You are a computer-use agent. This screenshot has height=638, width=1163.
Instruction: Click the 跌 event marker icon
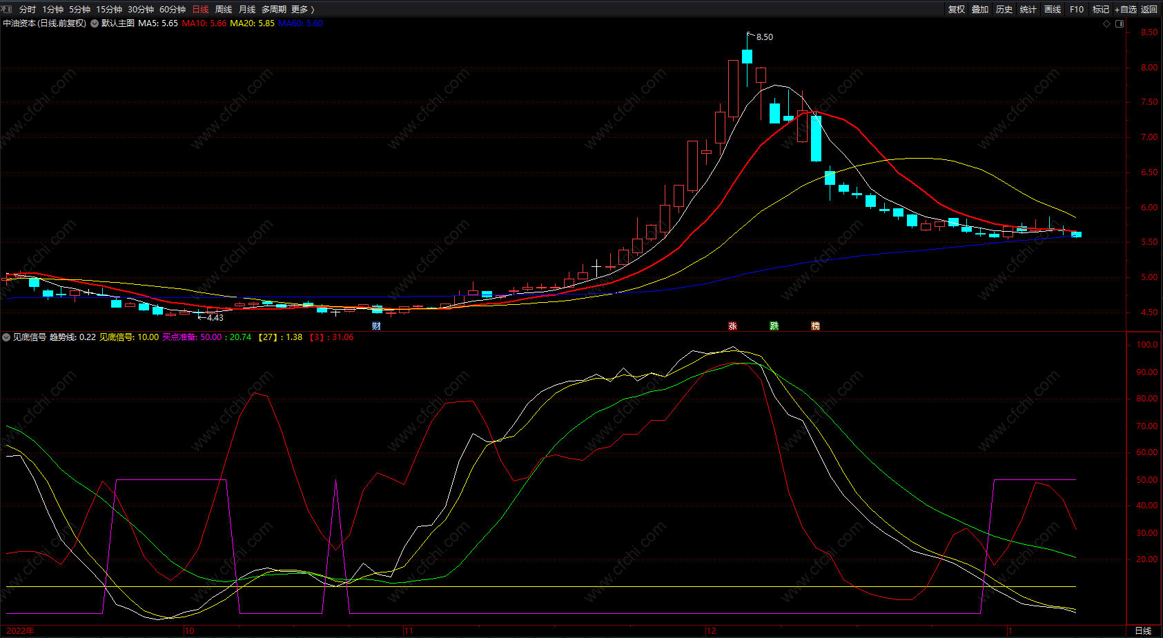[774, 326]
